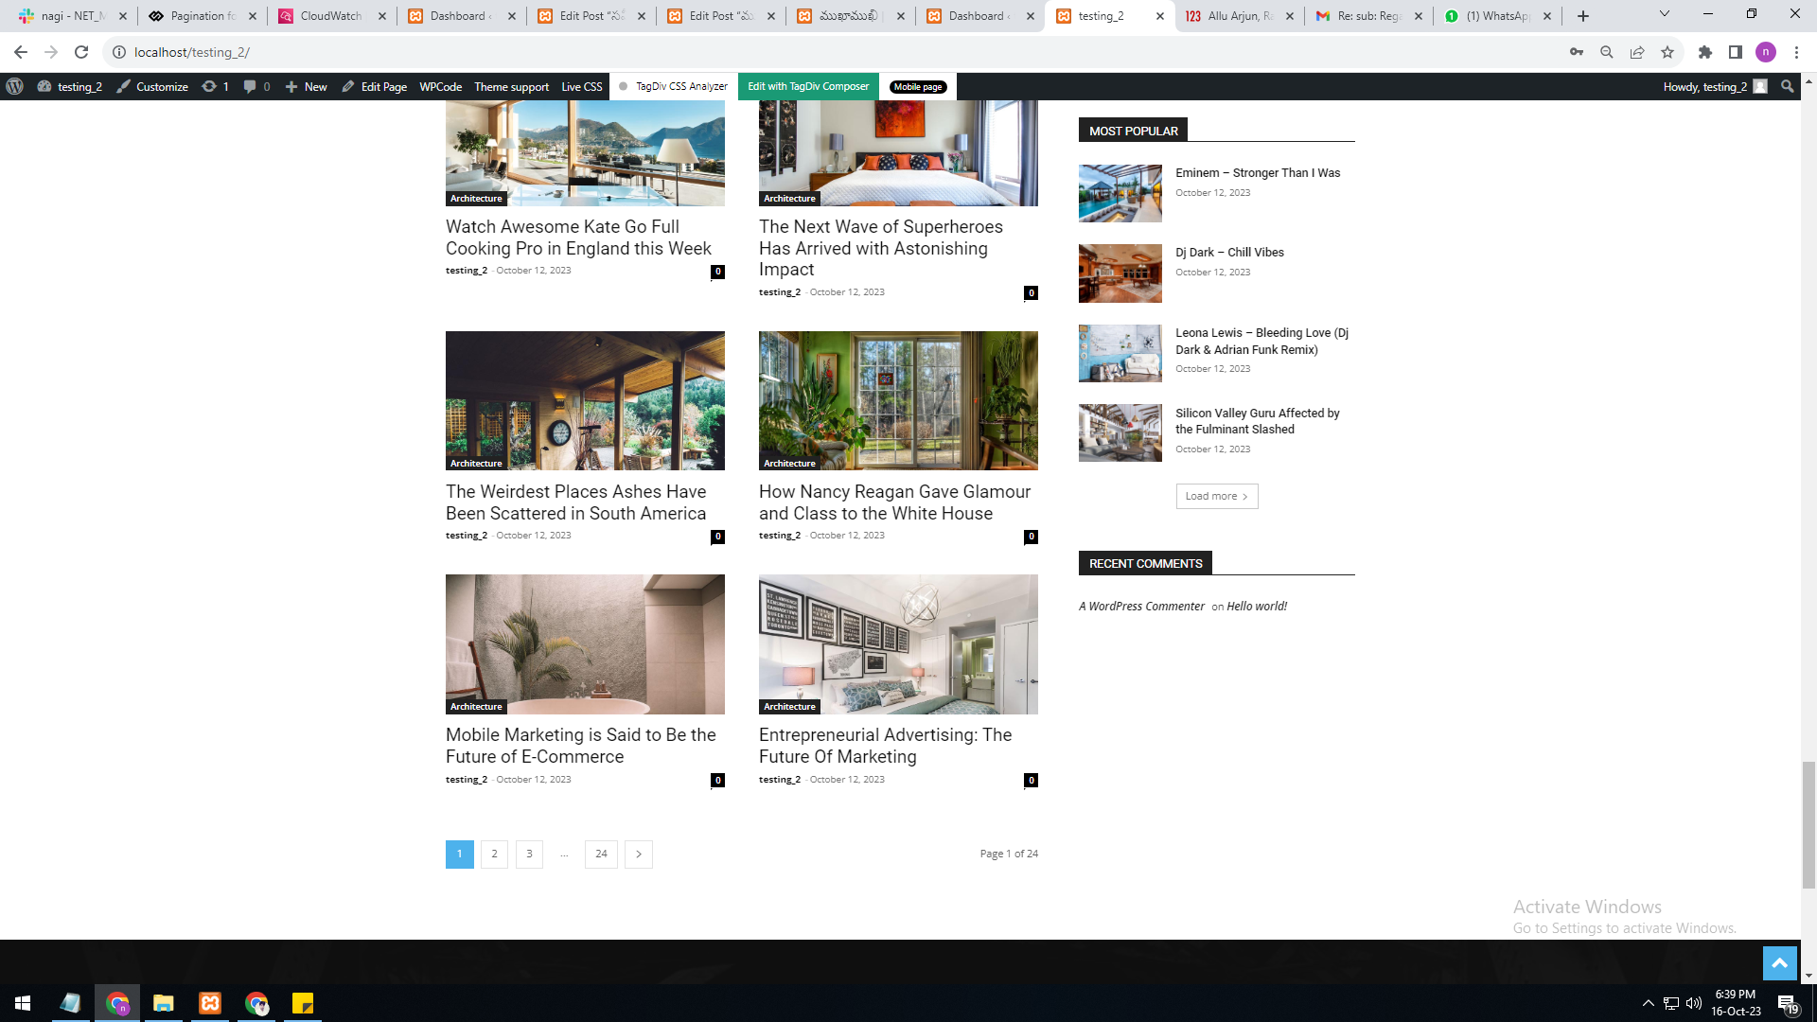This screenshot has width=1817, height=1022.
Task: Click the next page chevron
Action: (x=639, y=854)
